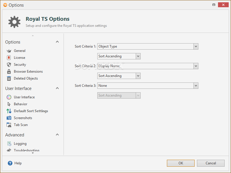
Task: Go to Browser Extensions settings
Action: tap(28, 72)
